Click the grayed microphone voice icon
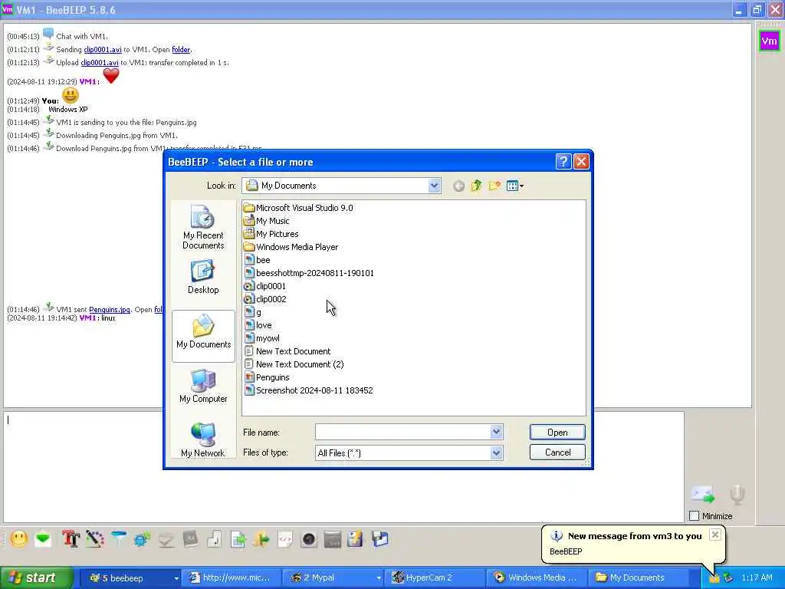The image size is (785, 589). click(737, 495)
